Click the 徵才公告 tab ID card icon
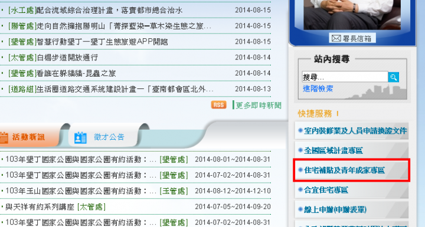The image size is (425, 227). [80, 137]
